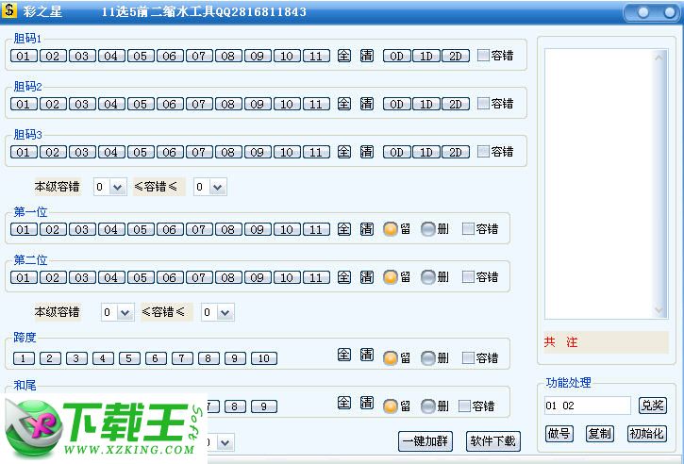This screenshot has height=464, width=684.
Task: Click the 初始化 button
Action: coord(647,434)
